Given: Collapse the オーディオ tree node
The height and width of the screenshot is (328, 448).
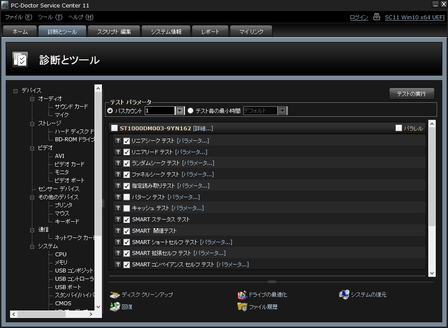Looking at the screenshot, I should pyautogui.click(x=32, y=99).
